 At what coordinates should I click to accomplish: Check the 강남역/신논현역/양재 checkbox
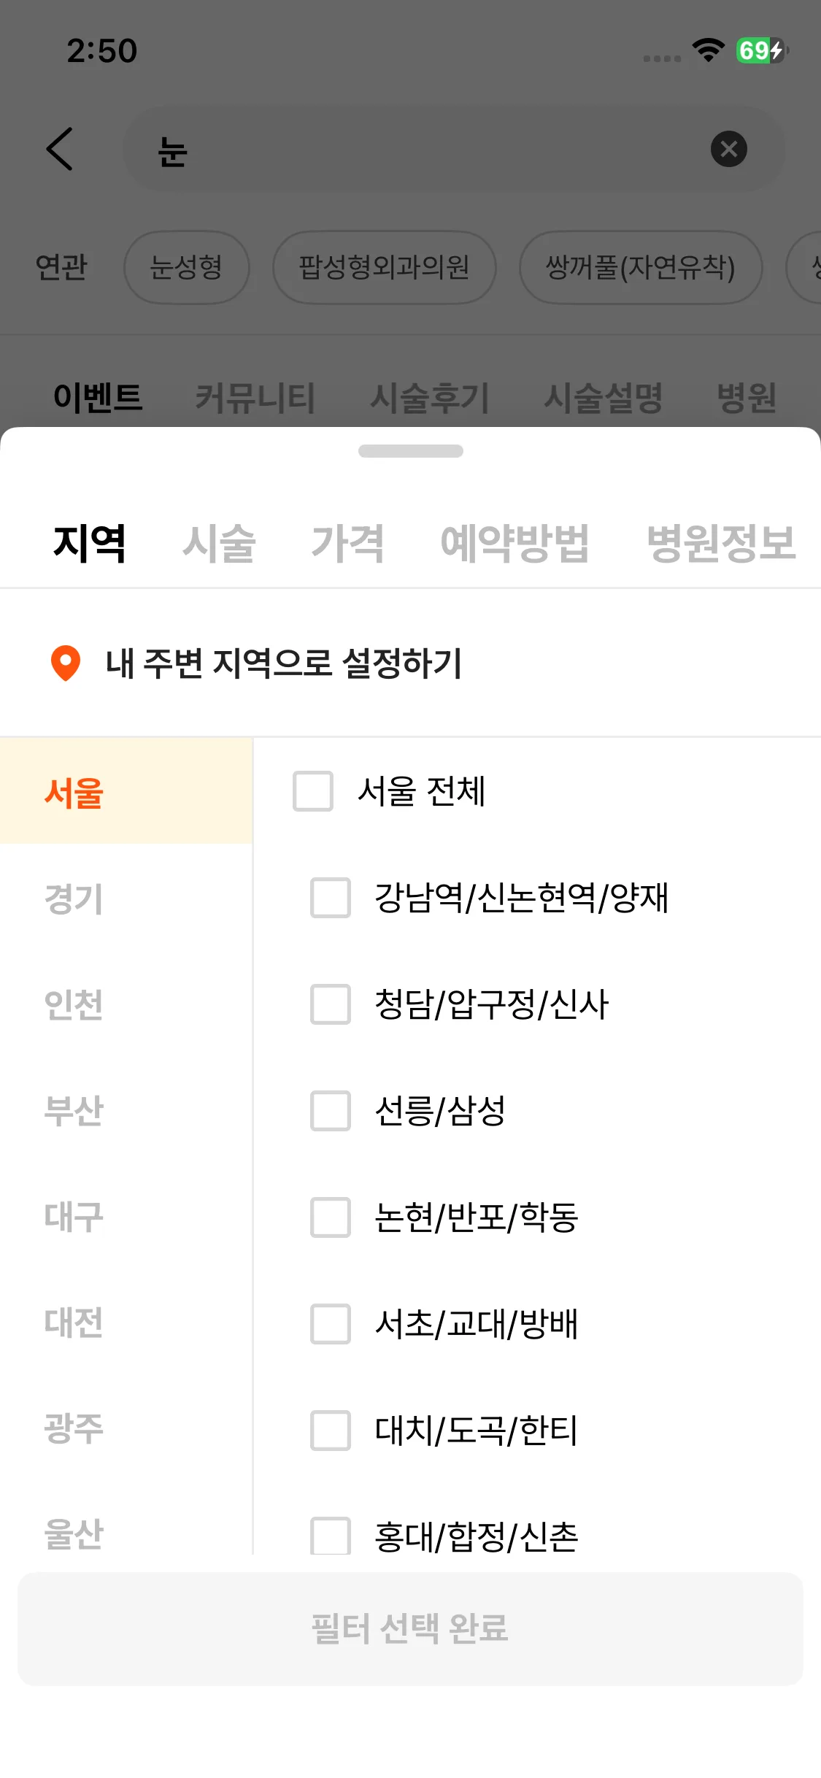pyautogui.click(x=331, y=898)
